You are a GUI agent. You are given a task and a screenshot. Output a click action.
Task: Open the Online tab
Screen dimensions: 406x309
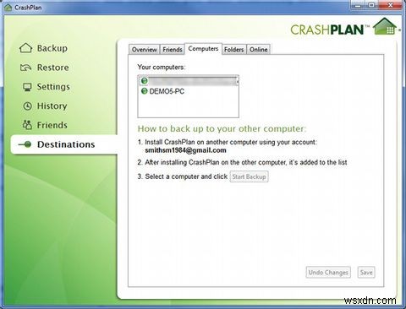point(259,50)
